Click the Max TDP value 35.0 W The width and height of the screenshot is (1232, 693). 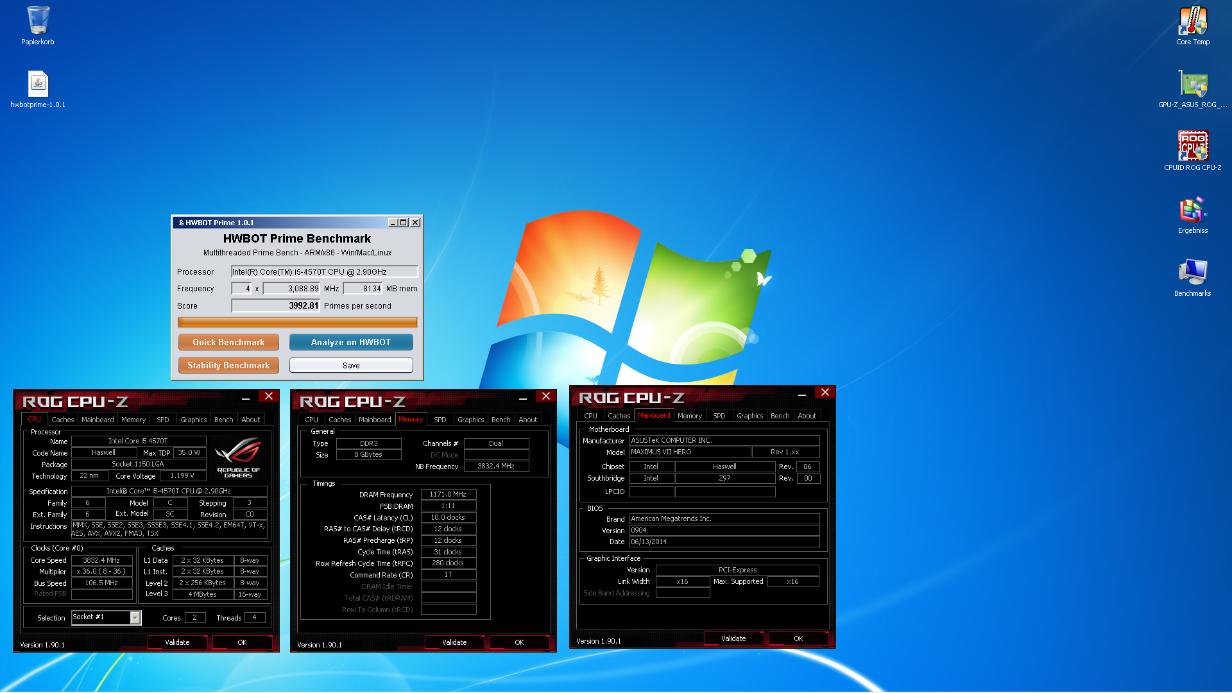(189, 452)
